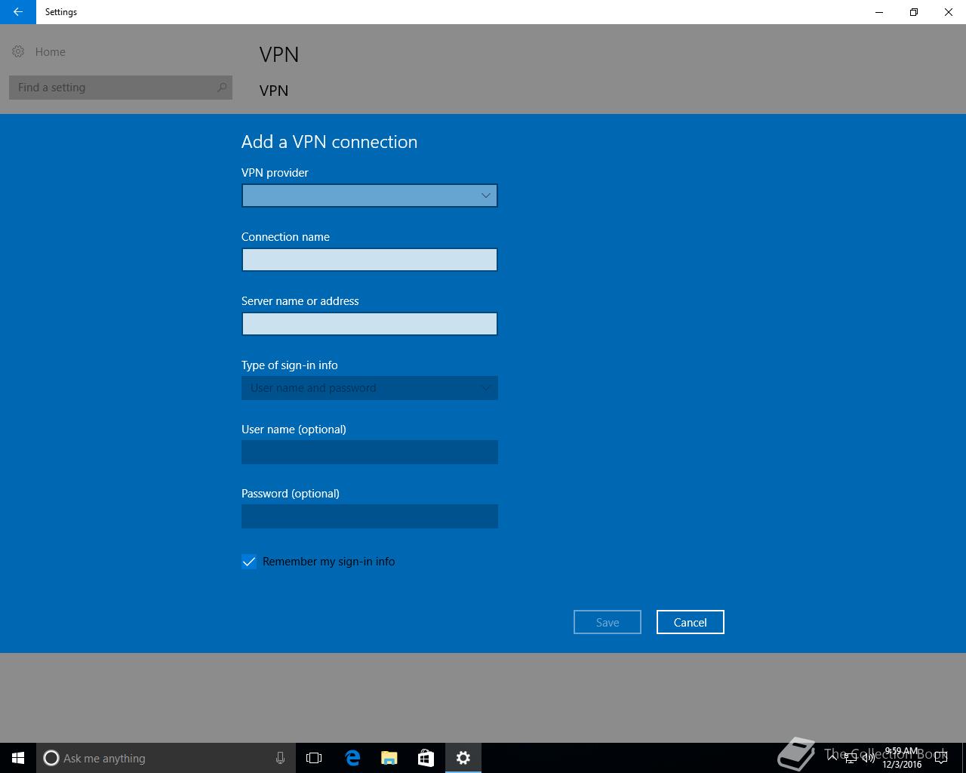
Task: Click the Save button
Action: (x=608, y=622)
